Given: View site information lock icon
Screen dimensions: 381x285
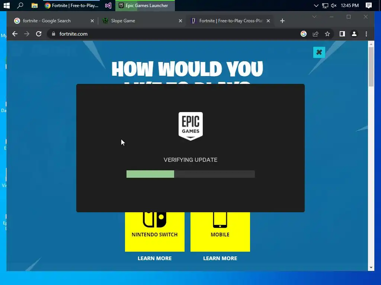Looking at the screenshot, I should (x=54, y=34).
